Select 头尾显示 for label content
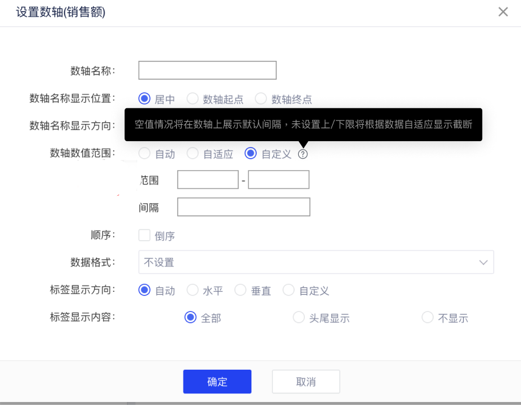Image resolution: width=521 pixels, height=405 pixels. tap(299, 317)
